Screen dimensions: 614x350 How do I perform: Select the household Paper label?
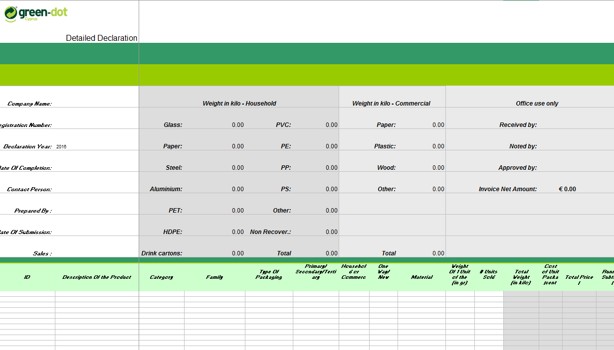(x=173, y=146)
